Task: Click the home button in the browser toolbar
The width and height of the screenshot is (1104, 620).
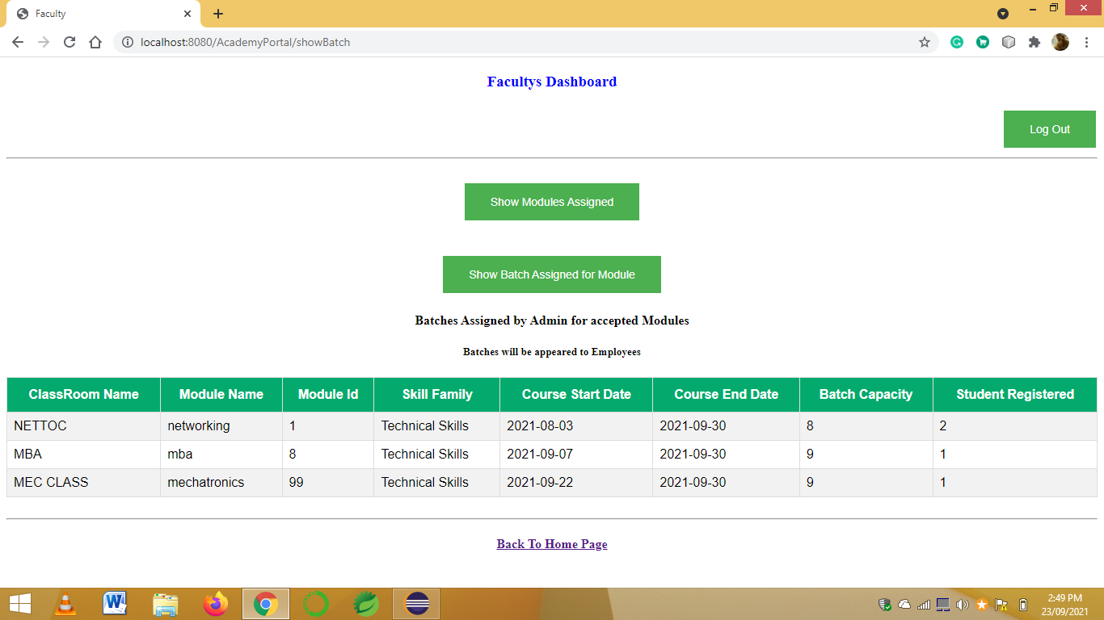Action: click(x=95, y=41)
